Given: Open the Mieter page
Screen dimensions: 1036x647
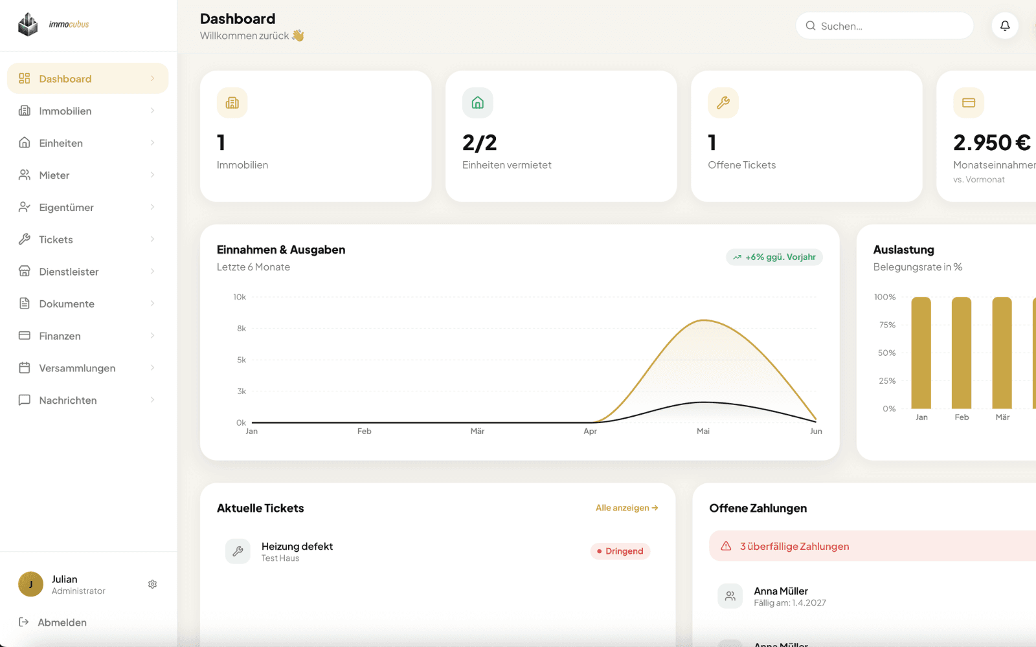Looking at the screenshot, I should pyautogui.click(x=87, y=175).
